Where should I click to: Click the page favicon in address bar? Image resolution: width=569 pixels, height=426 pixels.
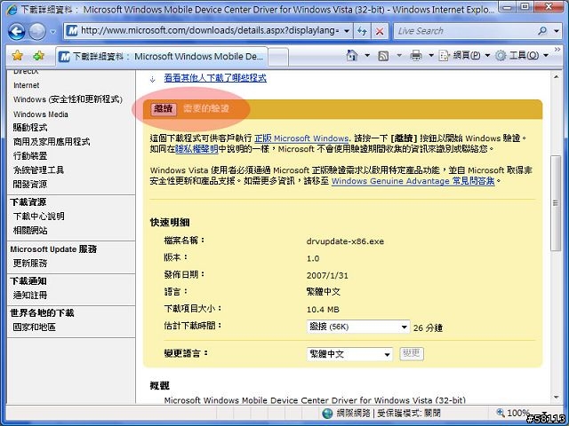72,31
